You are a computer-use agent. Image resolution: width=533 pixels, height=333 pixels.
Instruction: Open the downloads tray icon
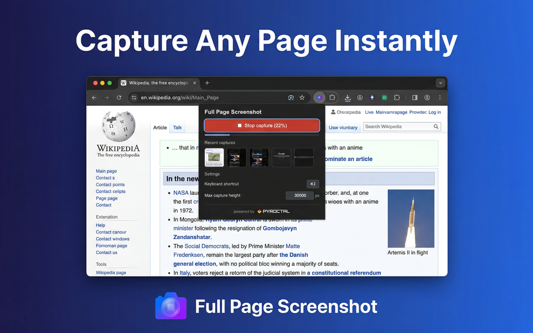click(x=348, y=98)
